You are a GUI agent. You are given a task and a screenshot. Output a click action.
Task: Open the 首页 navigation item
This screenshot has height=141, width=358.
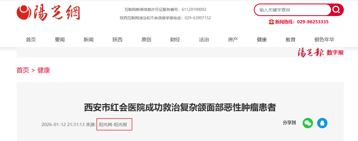pyautogui.click(x=31, y=40)
